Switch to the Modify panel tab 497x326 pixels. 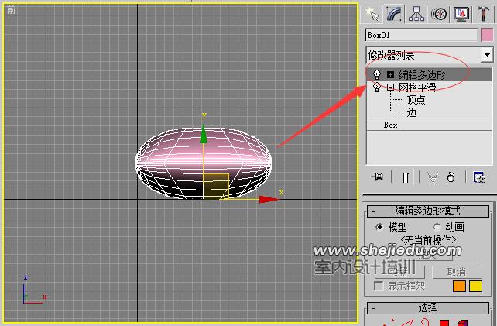(x=394, y=14)
